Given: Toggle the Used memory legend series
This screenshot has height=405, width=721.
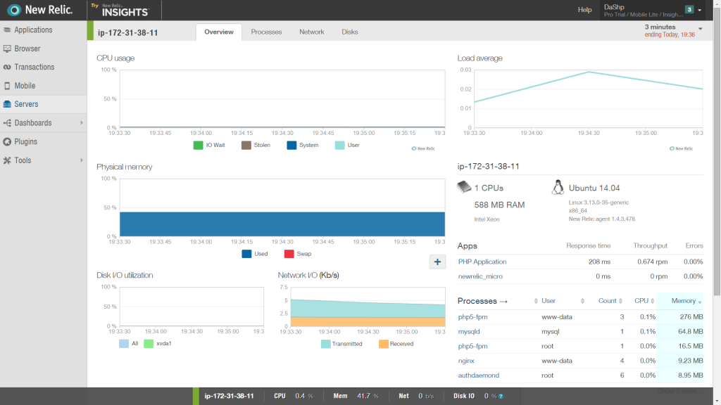Looking at the screenshot, I should [x=255, y=254].
